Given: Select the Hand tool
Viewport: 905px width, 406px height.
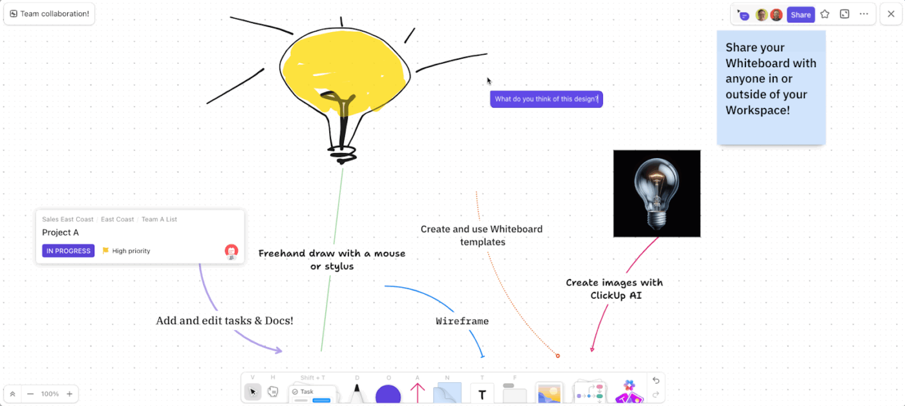Looking at the screenshot, I should click(x=273, y=392).
